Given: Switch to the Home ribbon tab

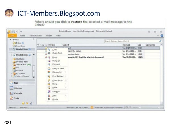Looking at the screenshot, I should [x=22, y=36].
